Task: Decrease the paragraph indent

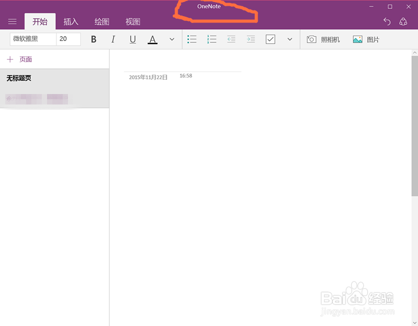Action: (231, 40)
